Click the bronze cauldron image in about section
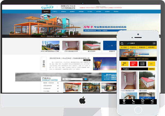Image resolution: width=165 pixels, height=116 pixels. [105, 64]
